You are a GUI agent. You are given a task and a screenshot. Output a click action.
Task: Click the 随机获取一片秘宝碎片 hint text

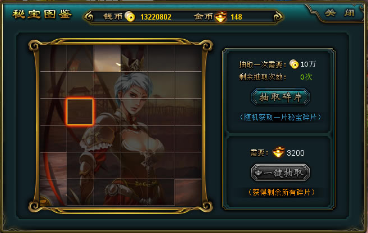tap(280, 117)
